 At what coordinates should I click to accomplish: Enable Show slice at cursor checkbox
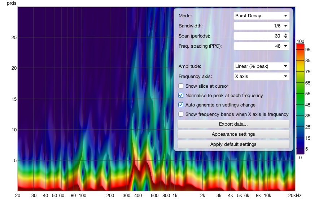[x=181, y=86]
